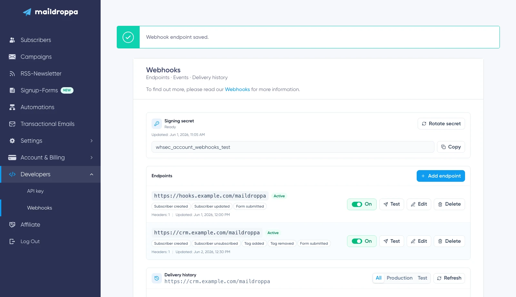Click the Webhook endpoint saved message
The height and width of the screenshot is (297, 516).
[177, 37]
